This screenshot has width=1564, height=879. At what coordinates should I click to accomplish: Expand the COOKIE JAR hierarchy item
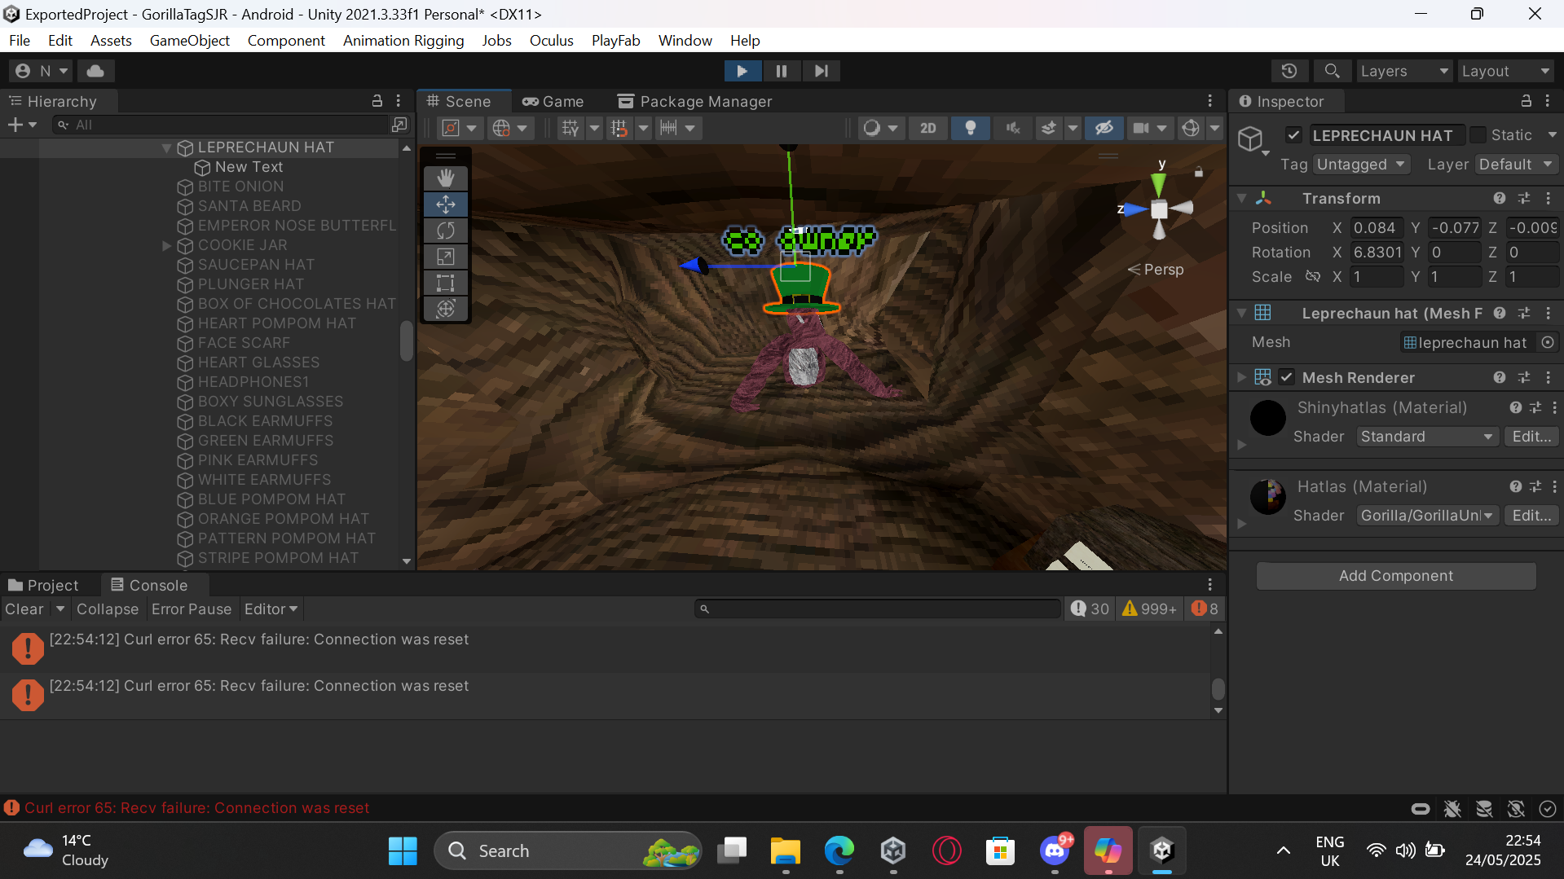166,245
